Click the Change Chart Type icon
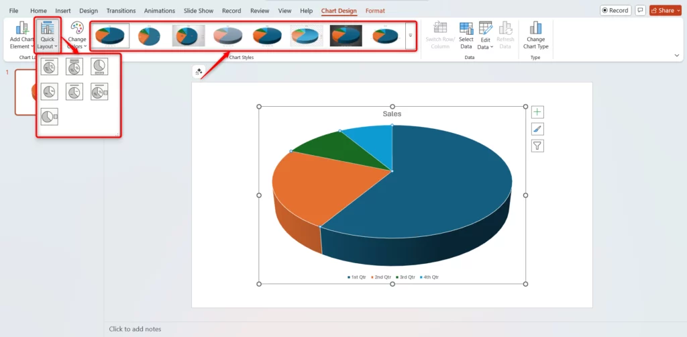This screenshot has width=687, height=337. pos(535,35)
